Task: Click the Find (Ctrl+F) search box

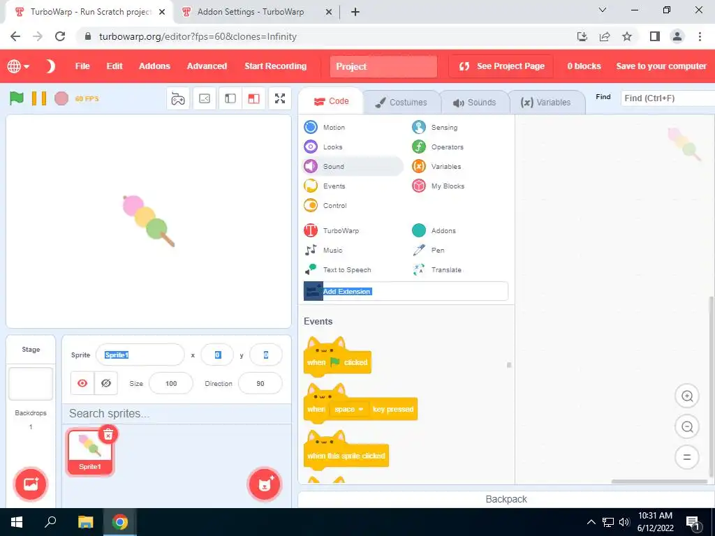Action: point(667,98)
